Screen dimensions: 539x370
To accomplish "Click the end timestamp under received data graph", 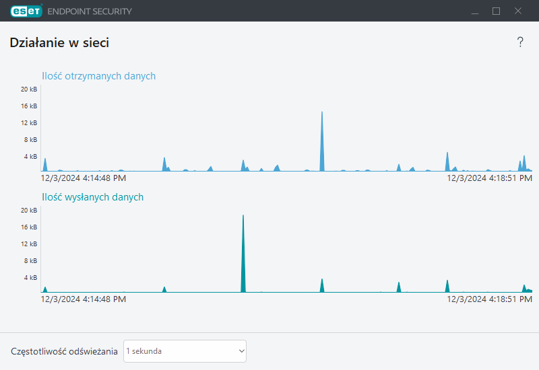I will [x=490, y=178].
